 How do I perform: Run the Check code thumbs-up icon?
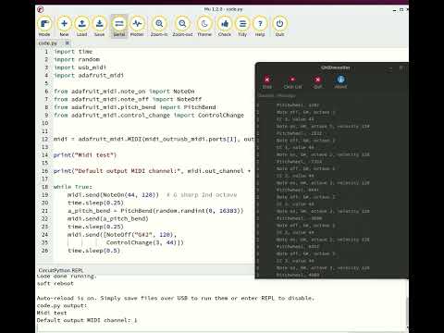(x=225, y=26)
